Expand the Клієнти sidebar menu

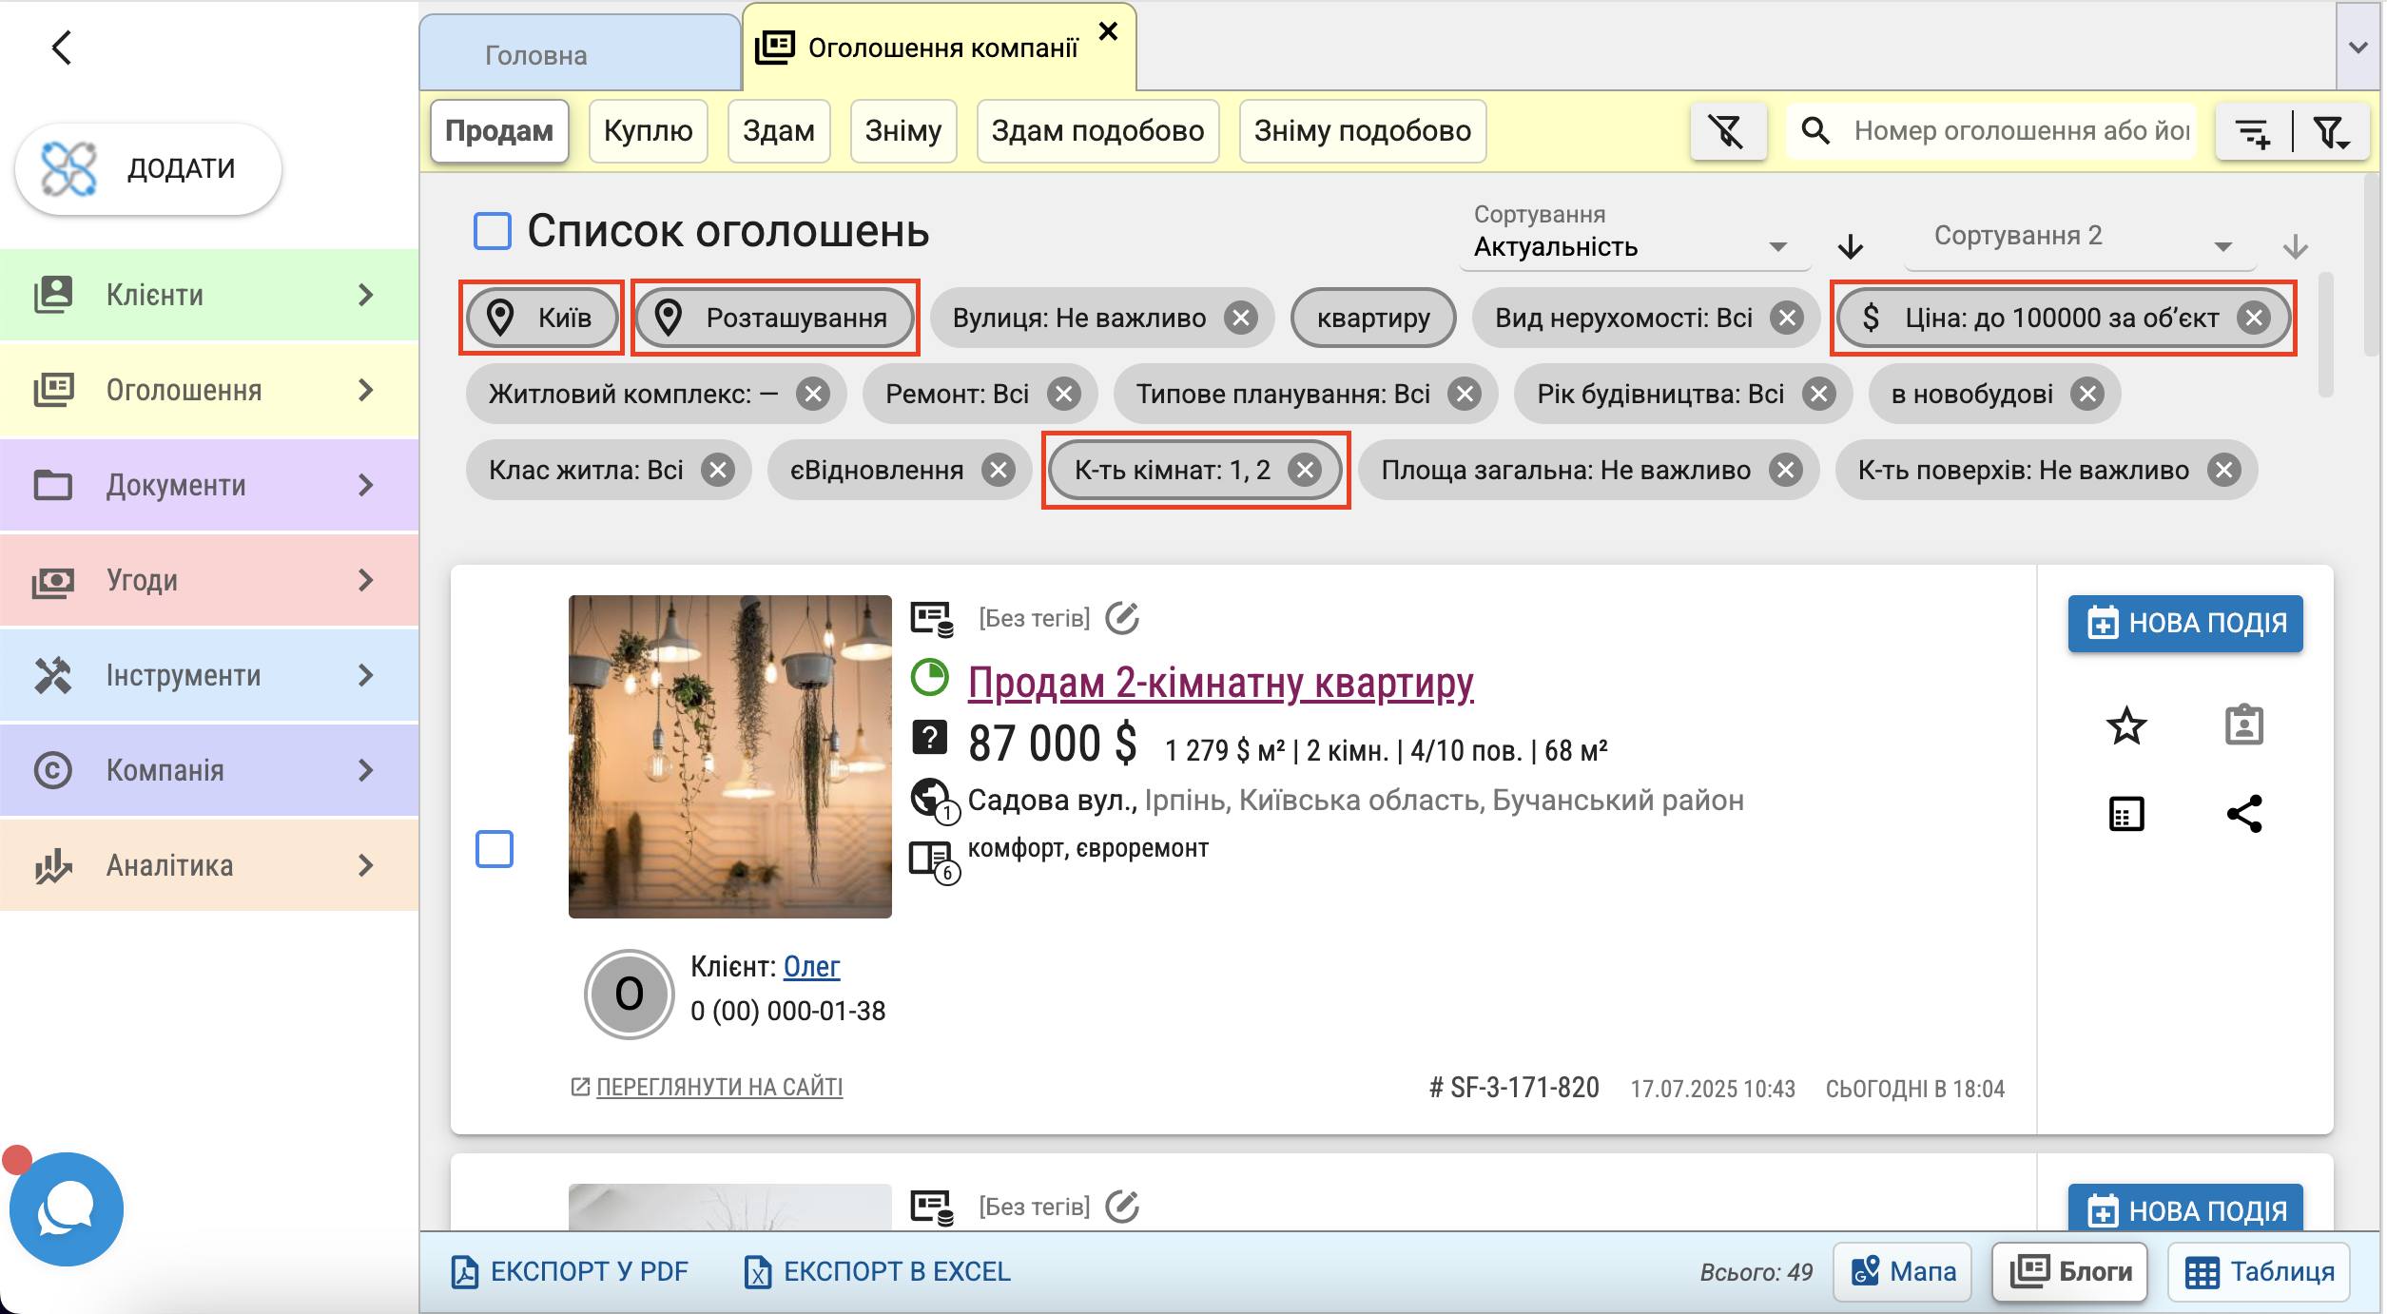pos(209,295)
